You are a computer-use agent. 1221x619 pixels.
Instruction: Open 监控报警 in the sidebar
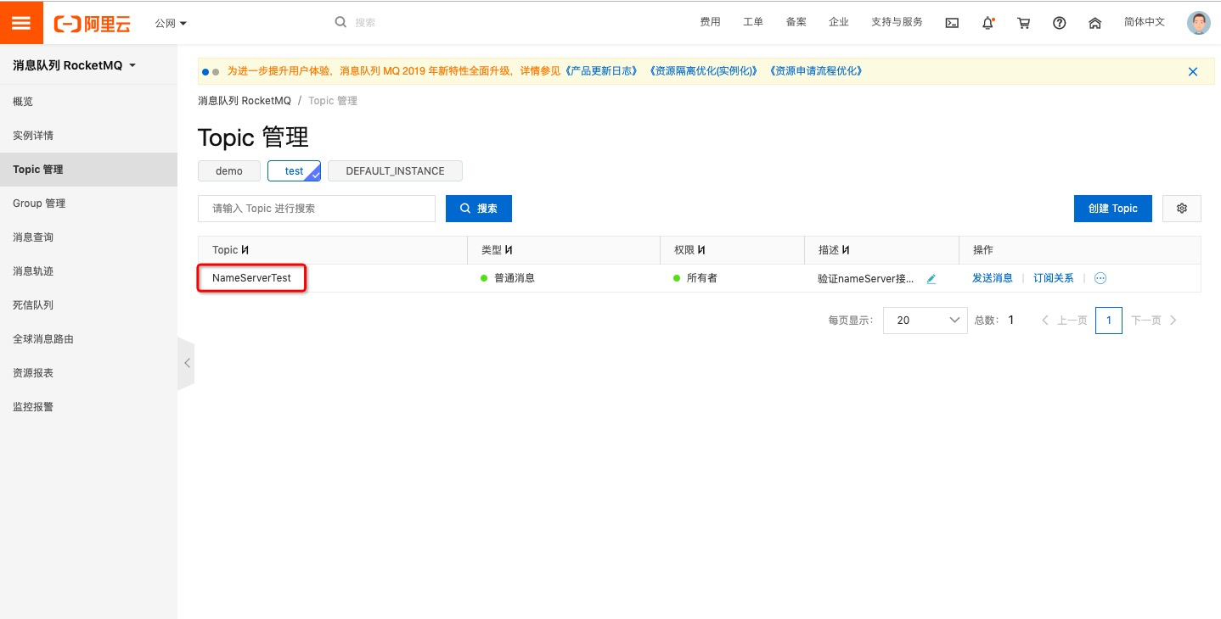(88, 407)
